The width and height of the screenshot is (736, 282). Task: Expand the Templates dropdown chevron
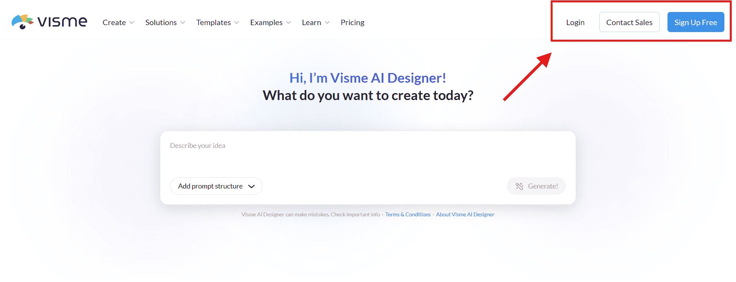click(x=237, y=23)
